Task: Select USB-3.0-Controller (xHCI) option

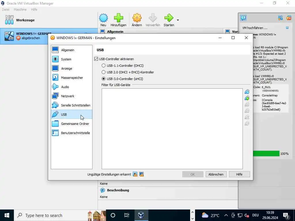Action: coord(103,79)
